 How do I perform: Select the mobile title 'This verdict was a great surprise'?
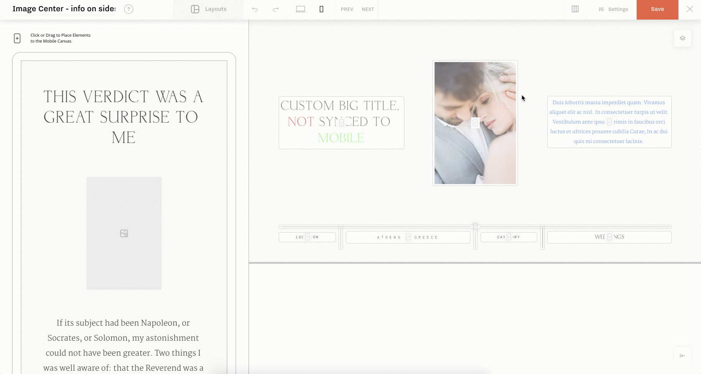123,117
